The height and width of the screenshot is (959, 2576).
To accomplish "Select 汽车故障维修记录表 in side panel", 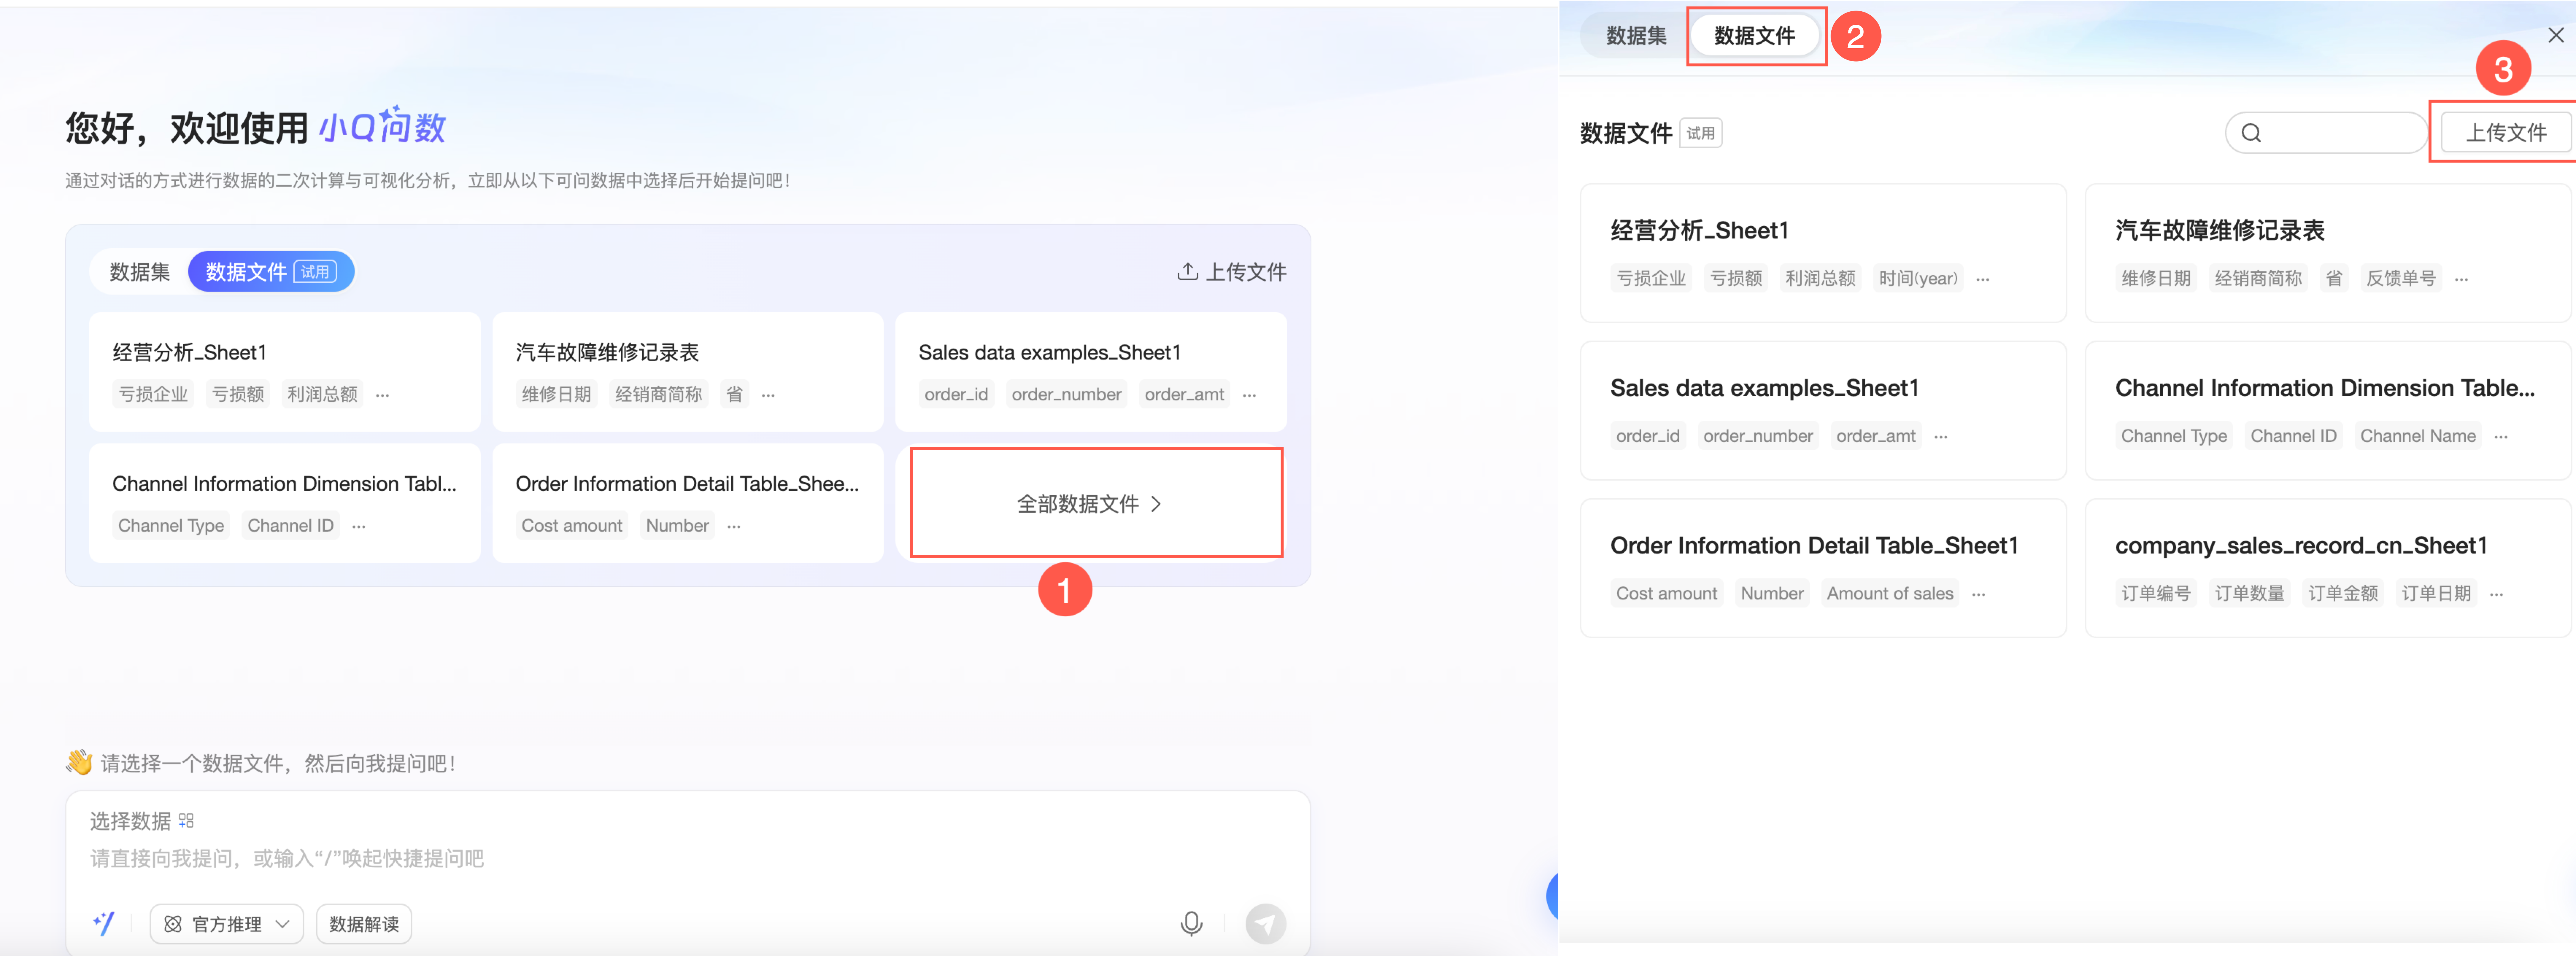I will pyautogui.click(x=2328, y=253).
